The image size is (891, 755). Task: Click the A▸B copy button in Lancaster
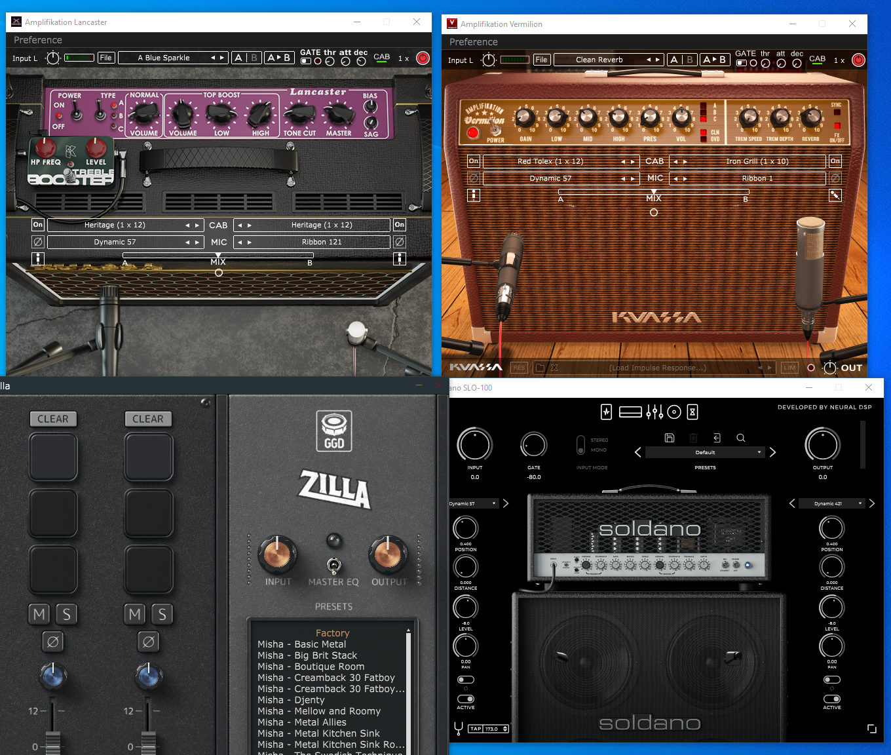[278, 58]
